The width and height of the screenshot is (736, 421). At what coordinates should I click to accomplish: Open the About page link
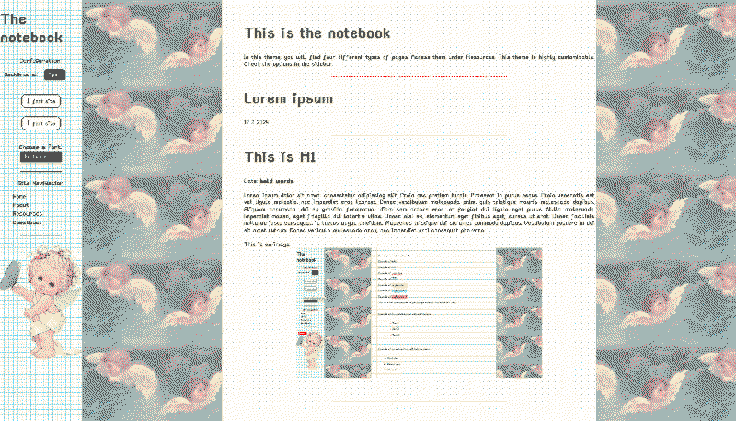click(x=21, y=205)
